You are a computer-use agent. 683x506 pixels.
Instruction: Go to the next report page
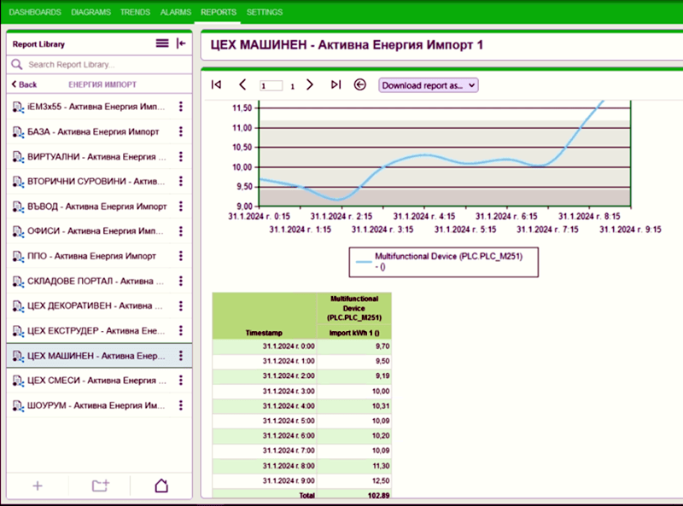coord(310,84)
